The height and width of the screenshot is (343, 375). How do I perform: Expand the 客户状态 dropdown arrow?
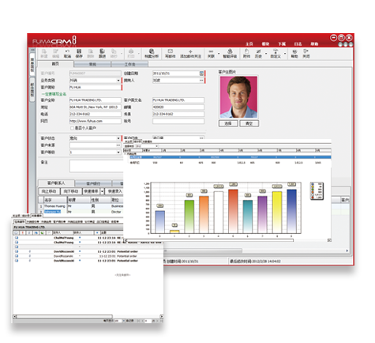[x=118, y=138]
